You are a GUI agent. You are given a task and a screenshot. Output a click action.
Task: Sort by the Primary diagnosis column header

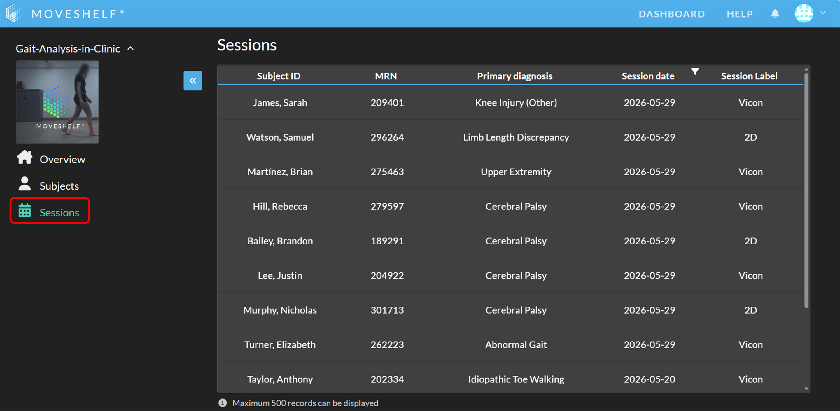pyautogui.click(x=515, y=76)
